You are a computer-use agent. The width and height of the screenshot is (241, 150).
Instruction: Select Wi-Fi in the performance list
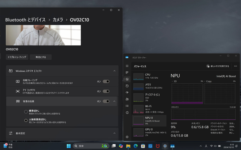(x=149, y=109)
